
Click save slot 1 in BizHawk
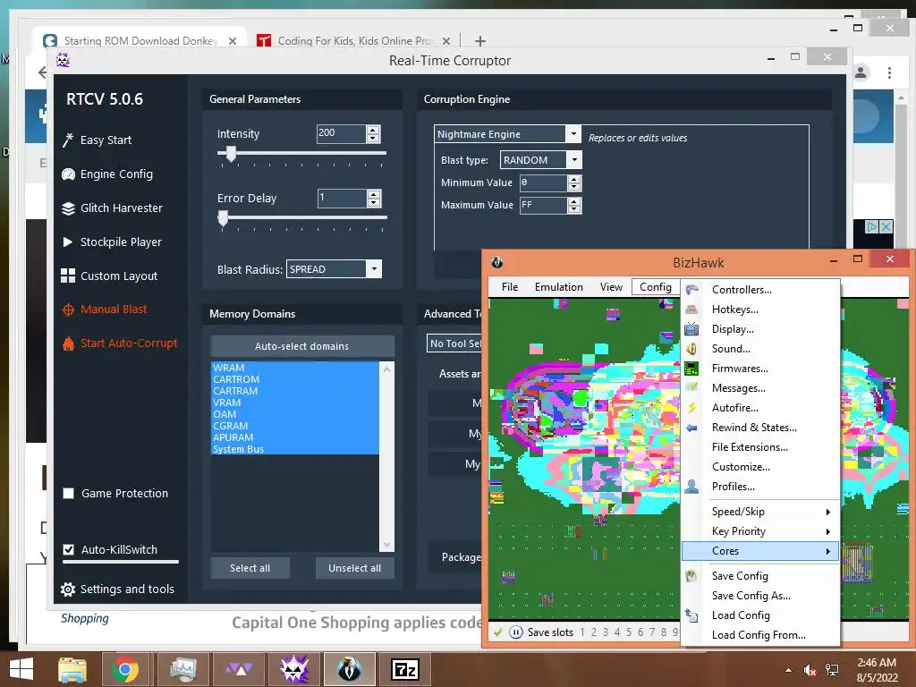point(582,632)
